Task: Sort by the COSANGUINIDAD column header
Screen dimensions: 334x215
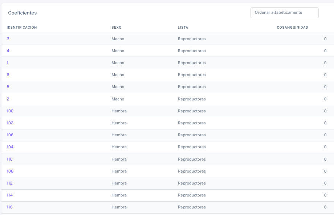Action: click(293, 28)
